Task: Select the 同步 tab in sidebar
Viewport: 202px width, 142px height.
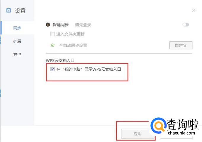Action: 17,28
